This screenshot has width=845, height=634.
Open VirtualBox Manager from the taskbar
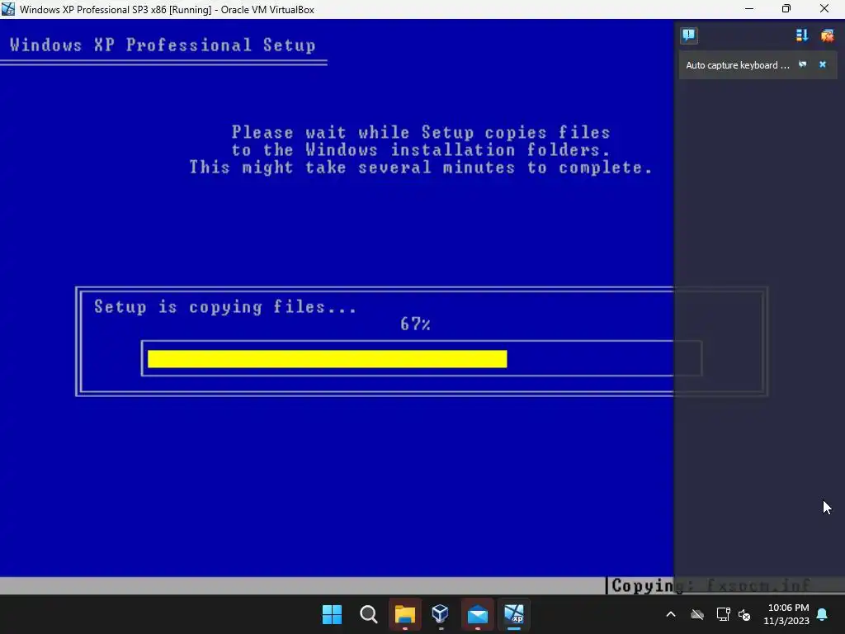click(x=441, y=614)
